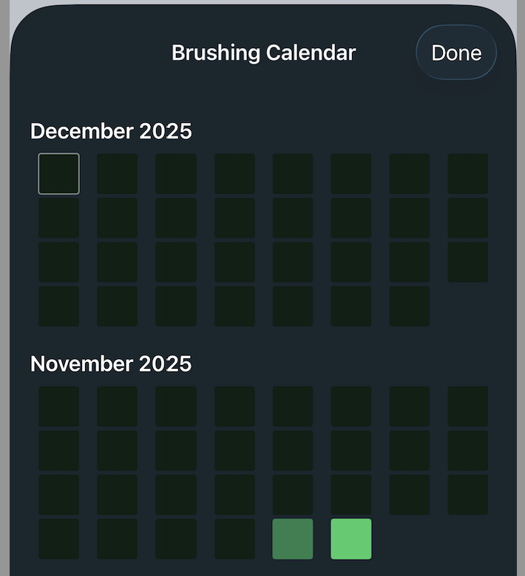The height and width of the screenshot is (576, 525).
Task: Select the second square in December's top row
Action: coord(117,174)
